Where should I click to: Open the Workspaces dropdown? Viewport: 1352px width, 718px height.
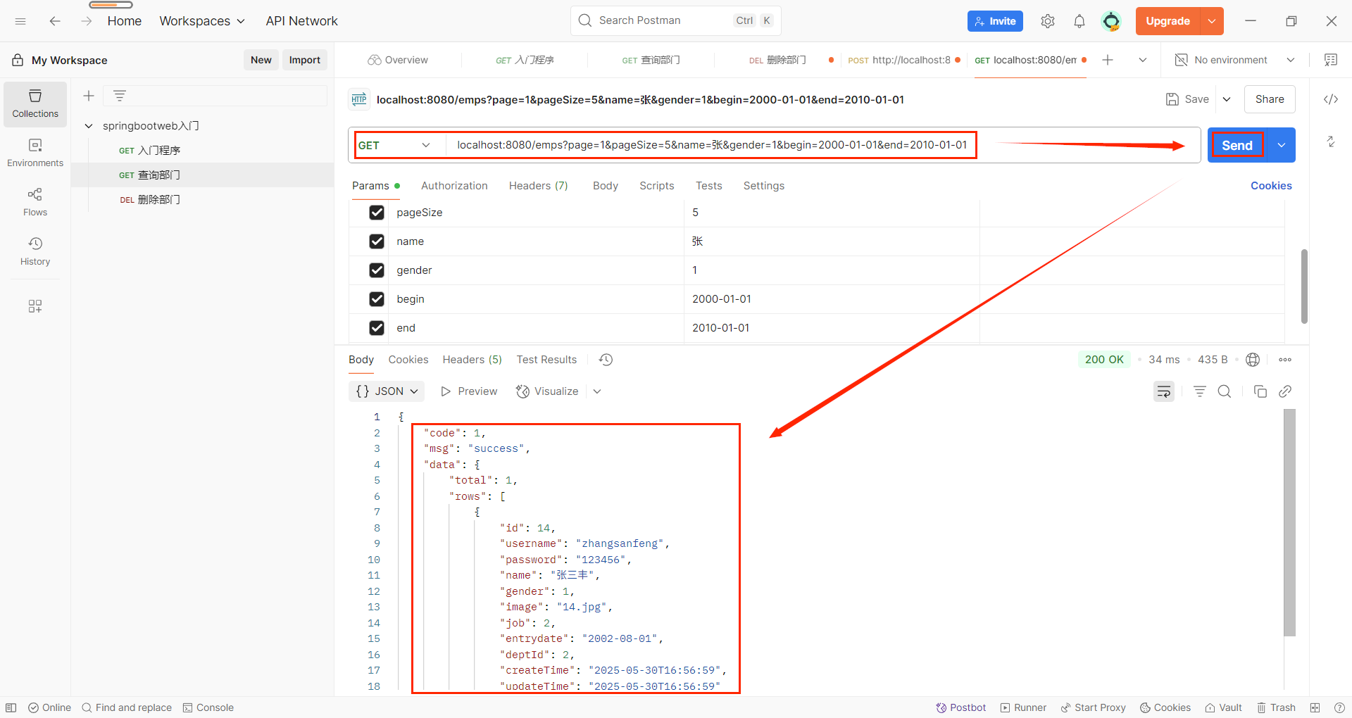point(202,21)
